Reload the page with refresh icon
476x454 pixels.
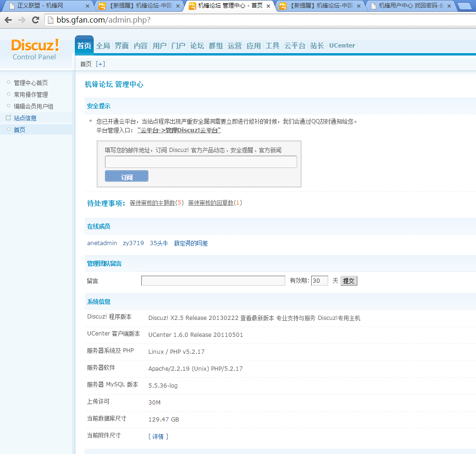click(x=35, y=20)
